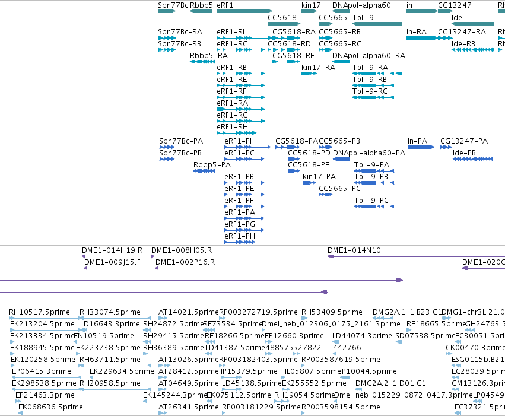The height and width of the screenshot is (416, 505).
Task: Open the kin17 gene label
Action: 311,5
